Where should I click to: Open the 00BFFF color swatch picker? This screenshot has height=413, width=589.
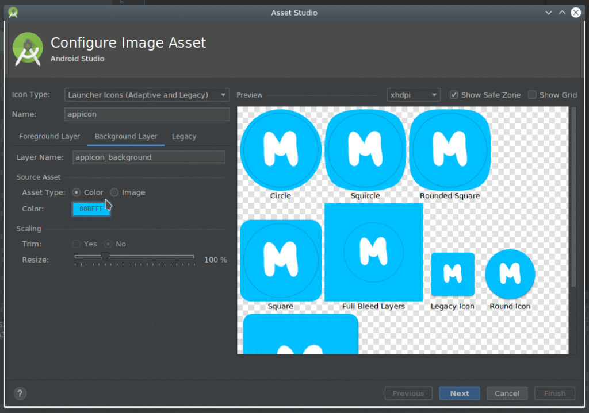[x=91, y=209]
